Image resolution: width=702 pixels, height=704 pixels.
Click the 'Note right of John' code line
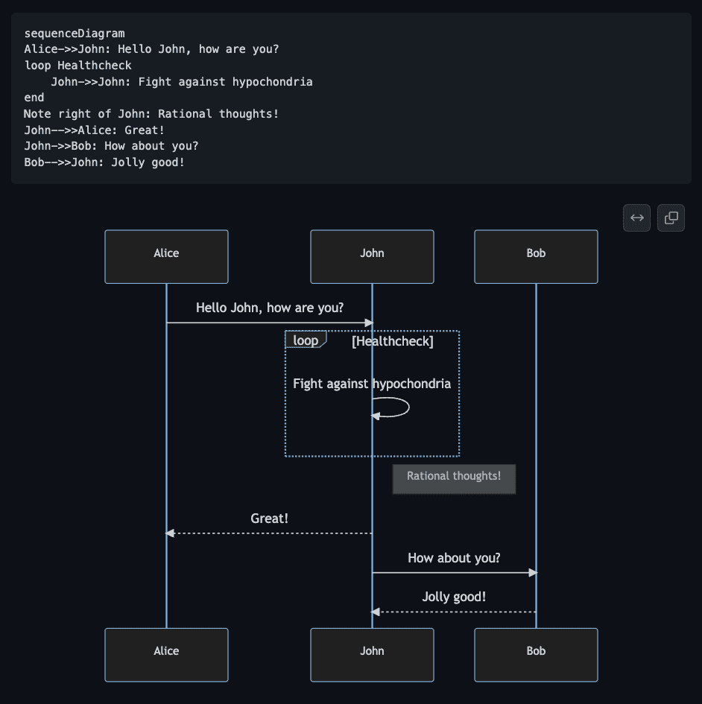151,113
